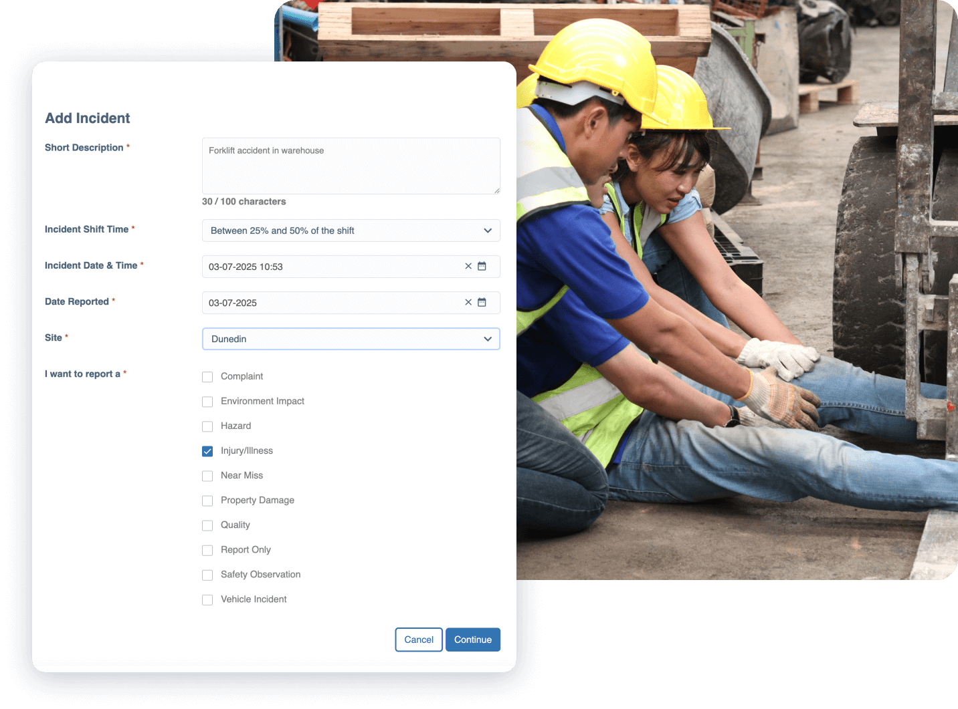The image size is (958, 709).
Task: Open calendar picker for Incident Date & Time
Action: (482, 266)
